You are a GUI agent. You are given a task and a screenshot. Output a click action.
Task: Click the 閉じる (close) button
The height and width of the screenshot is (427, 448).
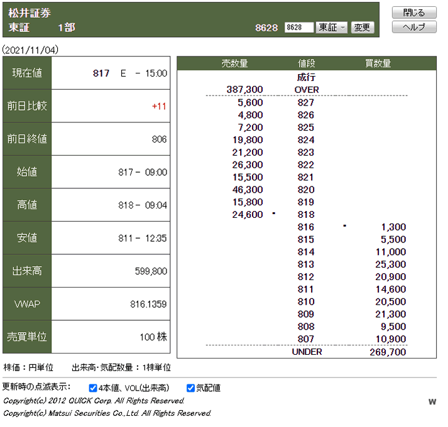tap(413, 13)
